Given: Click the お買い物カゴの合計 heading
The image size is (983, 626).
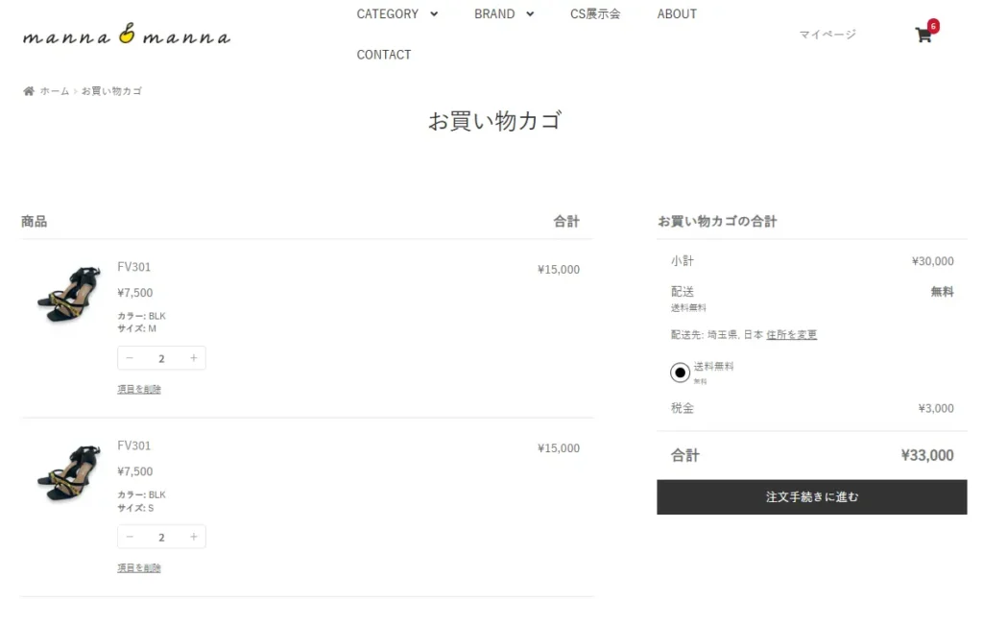Looking at the screenshot, I should pyautogui.click(x=717, y=221).
